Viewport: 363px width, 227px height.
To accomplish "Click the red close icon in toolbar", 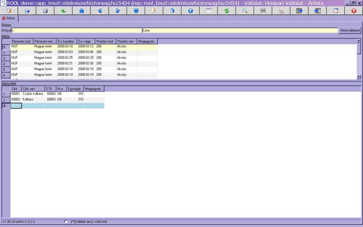I will [x=354, y=10].
